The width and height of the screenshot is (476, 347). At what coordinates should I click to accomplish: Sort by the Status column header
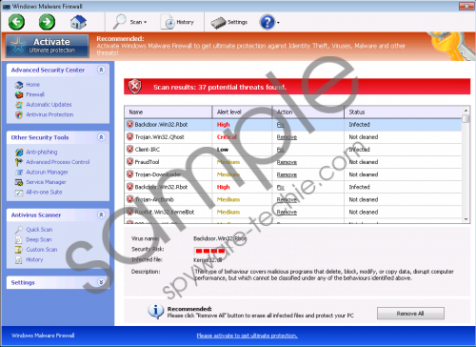click(x=403, y=112)
